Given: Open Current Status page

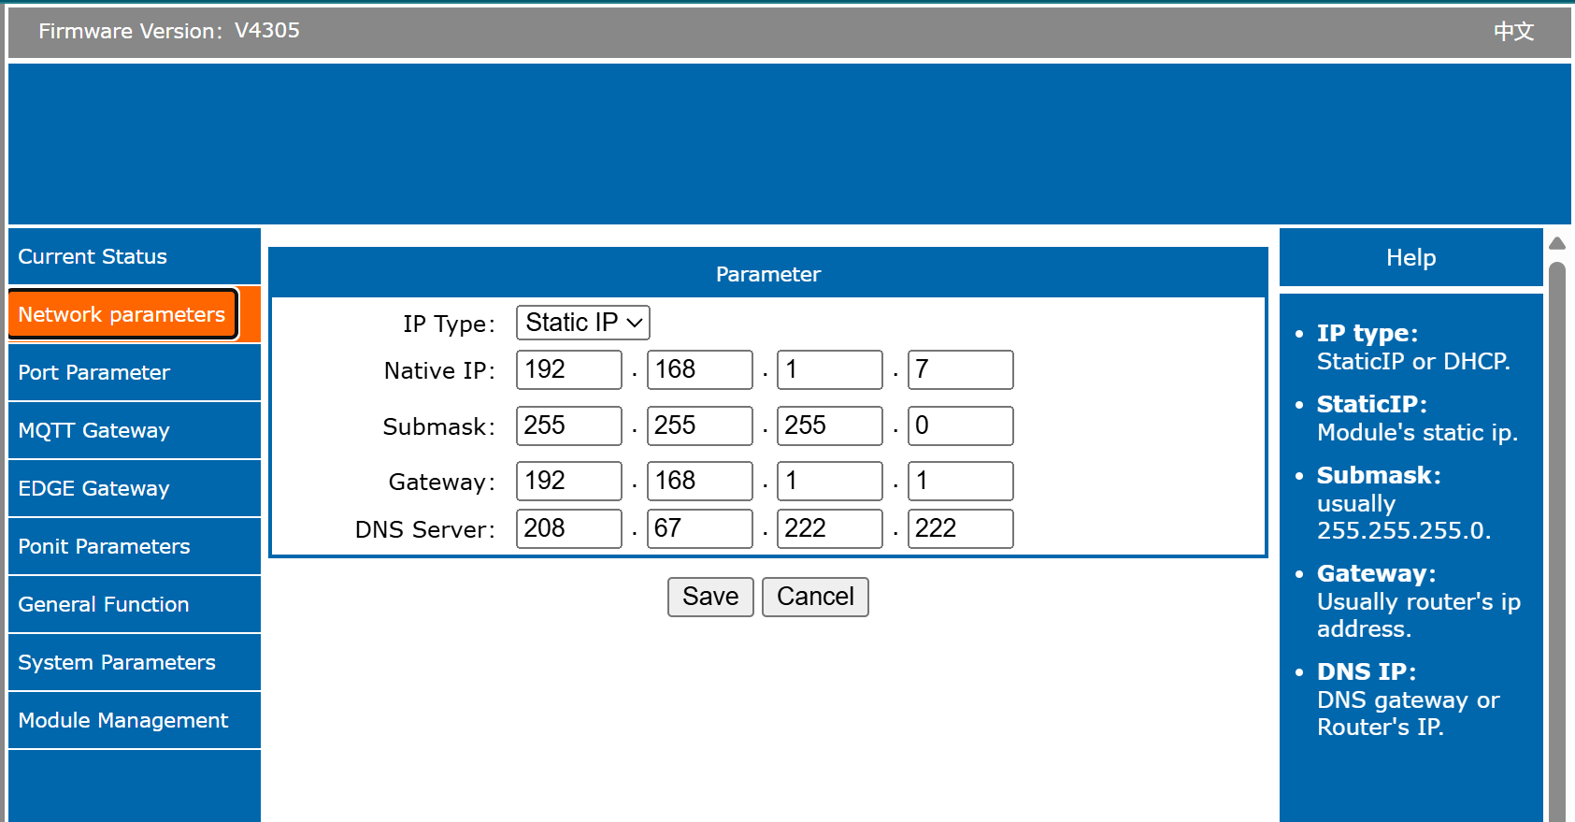Looking at the screenshot, I should click(134, 256).
